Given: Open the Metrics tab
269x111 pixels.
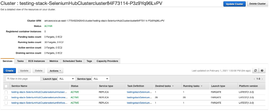Looking at the screenshot, I should 54,61.
